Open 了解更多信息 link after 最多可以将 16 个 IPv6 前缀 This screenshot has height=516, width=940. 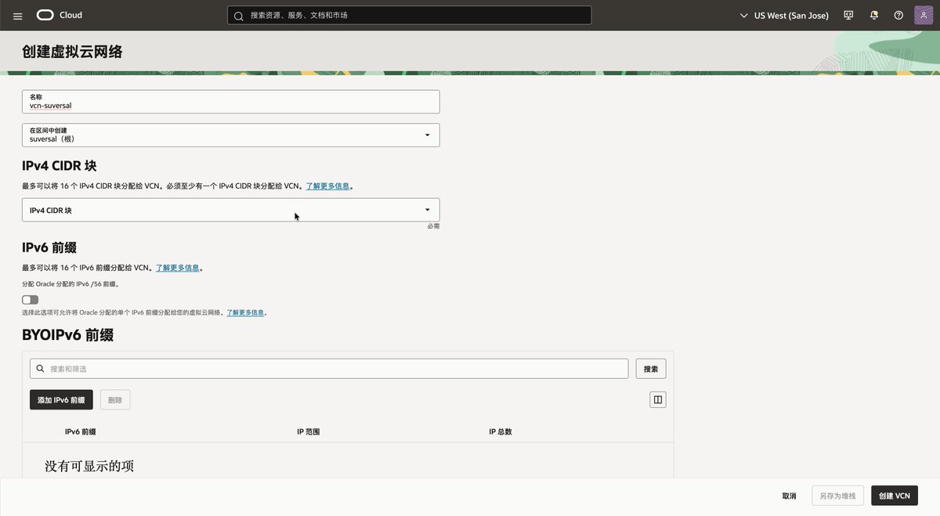click(x=178, y=268)
